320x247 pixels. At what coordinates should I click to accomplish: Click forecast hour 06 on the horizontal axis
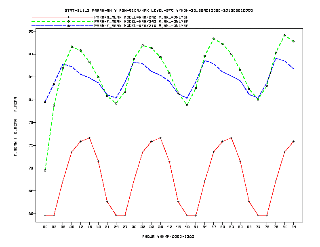point(63,227)
